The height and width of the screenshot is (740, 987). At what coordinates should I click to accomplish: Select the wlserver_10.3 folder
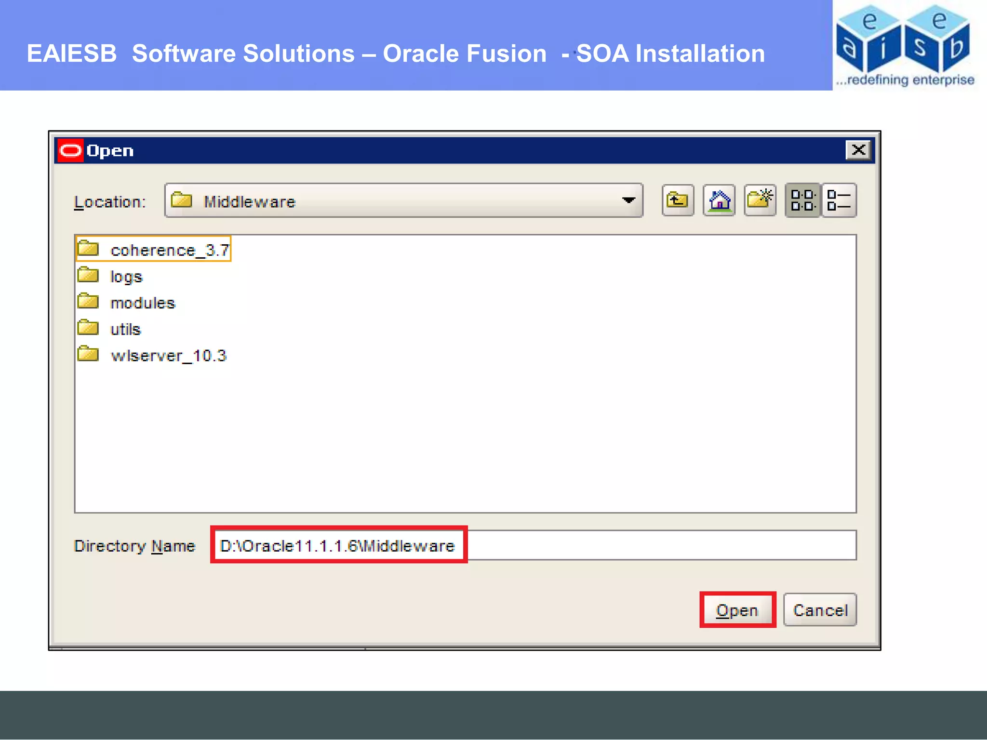click(152, 355)
